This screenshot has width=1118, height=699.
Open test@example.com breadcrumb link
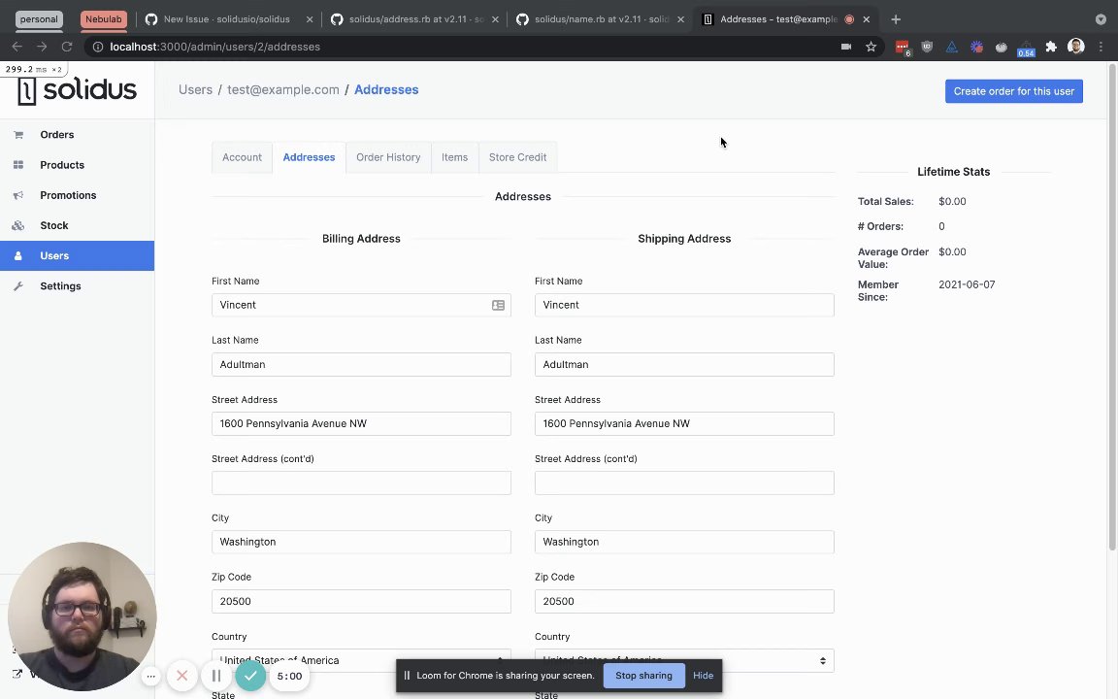click(283, 90)
